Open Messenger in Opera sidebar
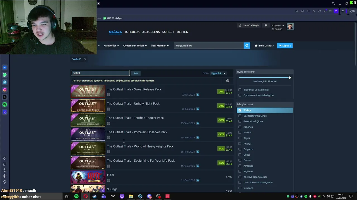 pyautogui.click(x=4, y=67)
